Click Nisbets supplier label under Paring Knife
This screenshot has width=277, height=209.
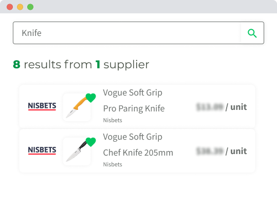[x=113, y=120]
